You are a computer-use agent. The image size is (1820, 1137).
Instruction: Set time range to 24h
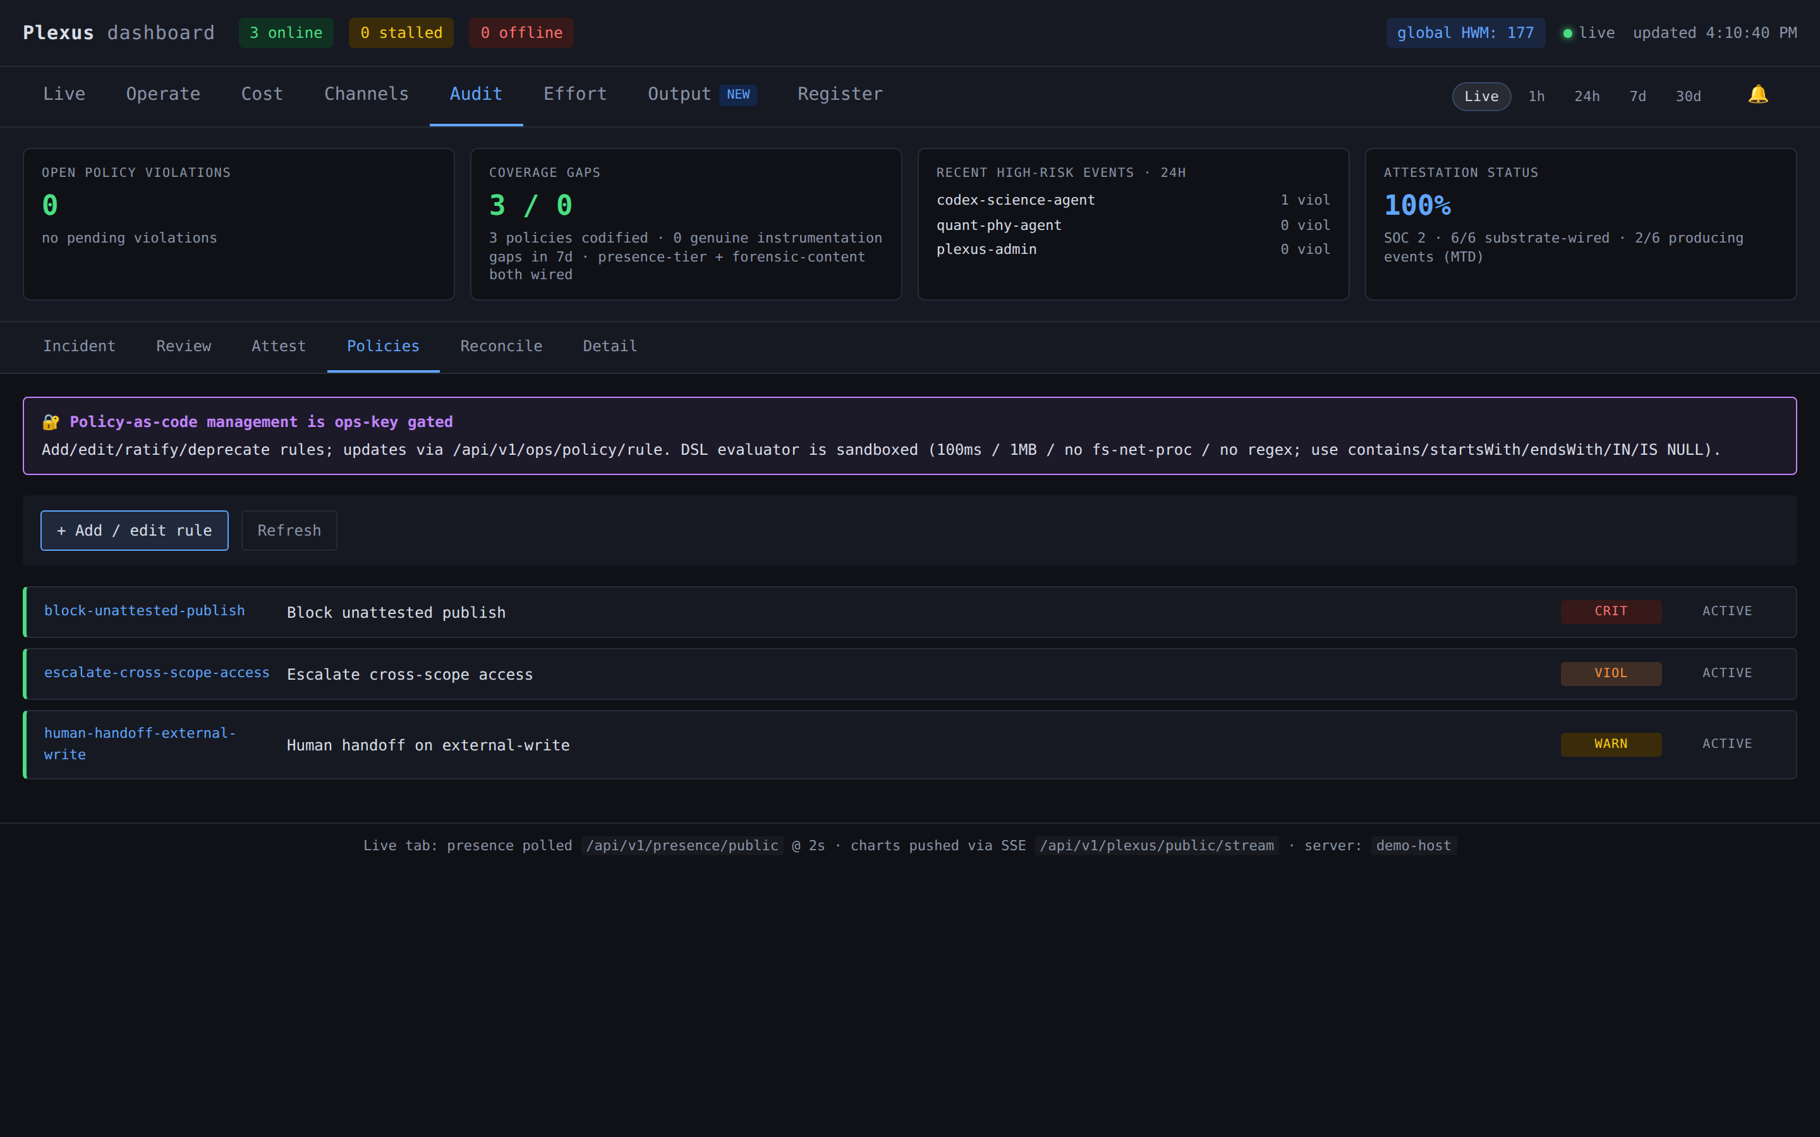[x=1587, y=96]
